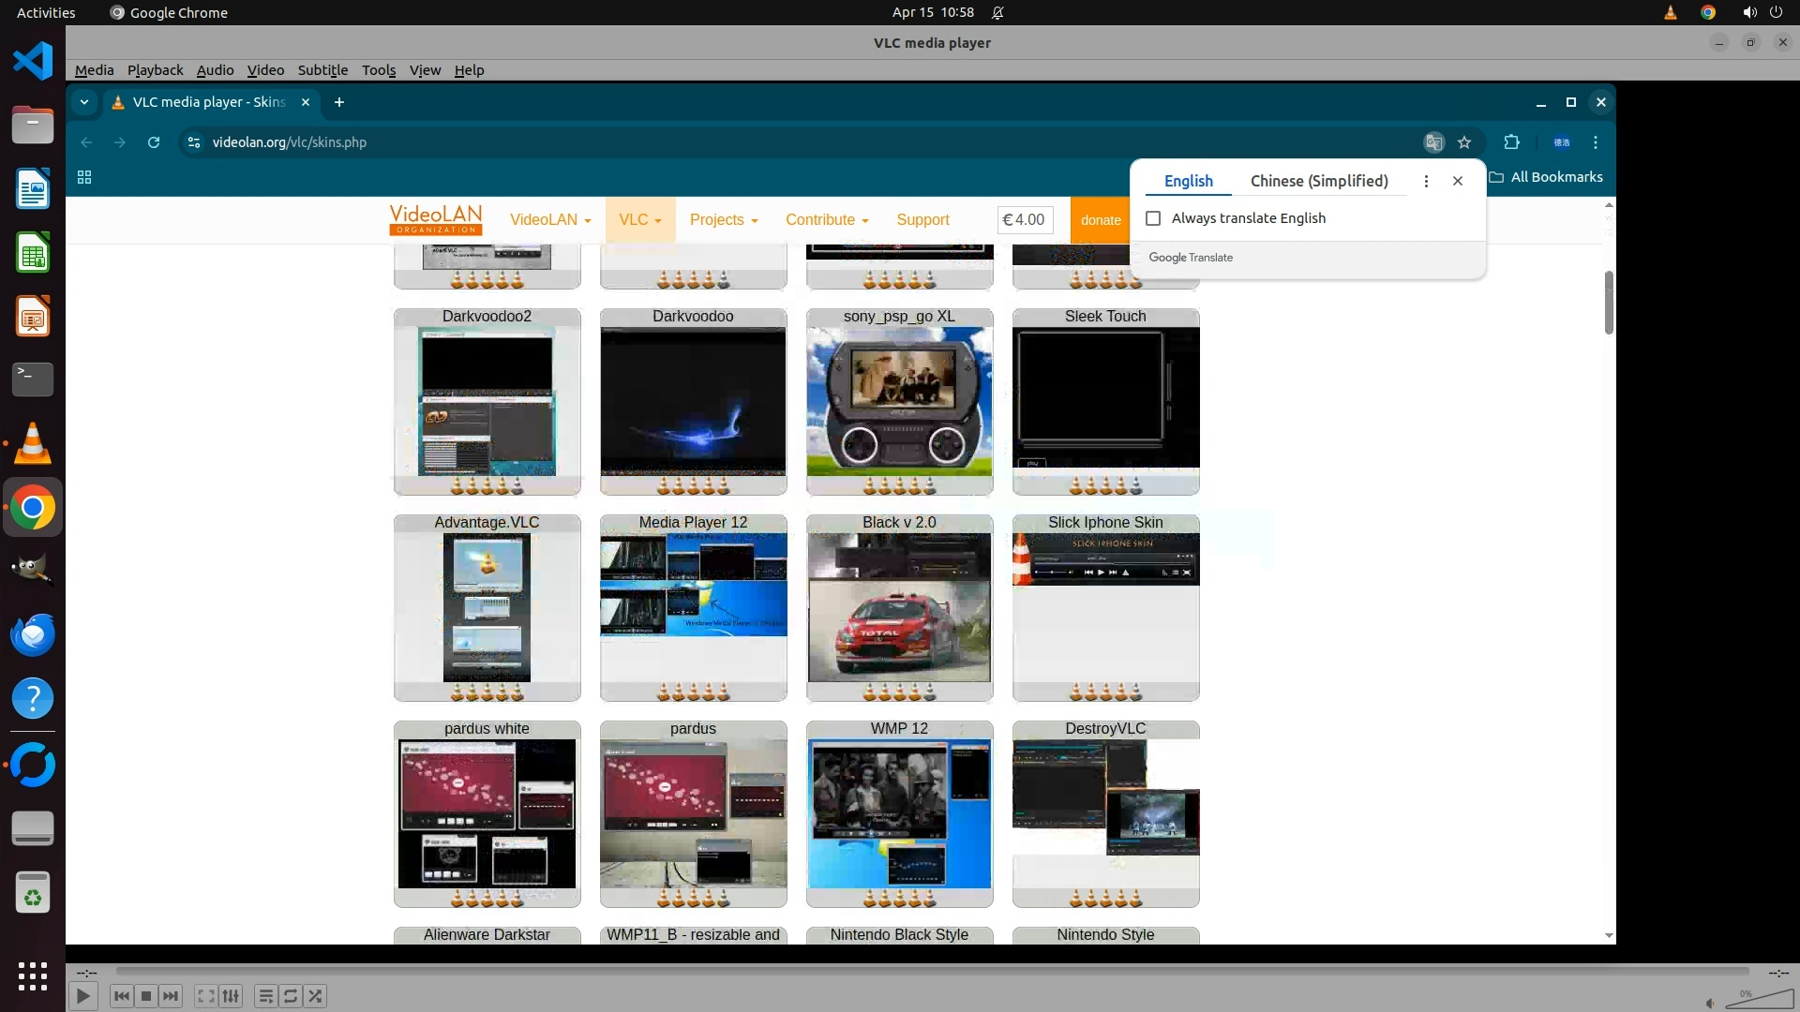The width and height of the screenshot is (1800, 1012).
Task: Reload the videolan skins page
Action: [154, 142]
